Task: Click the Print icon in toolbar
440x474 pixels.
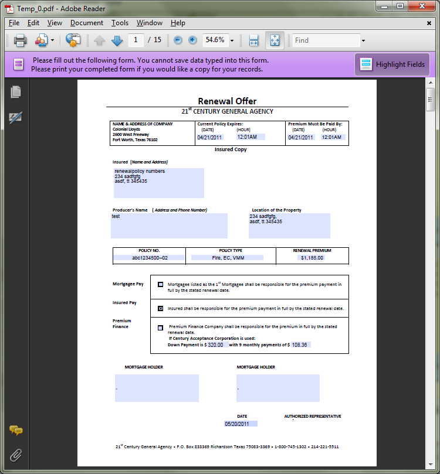Action: pos(20,40)
